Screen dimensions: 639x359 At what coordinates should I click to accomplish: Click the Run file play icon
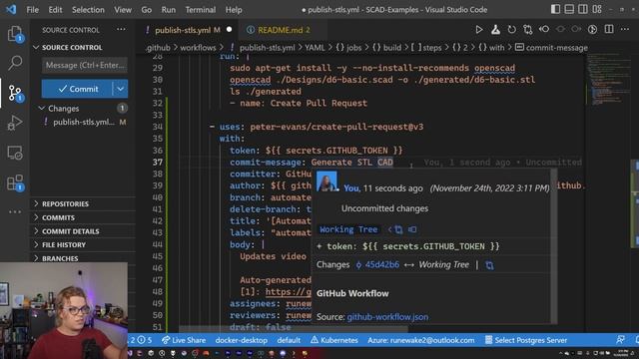point(479,30)
